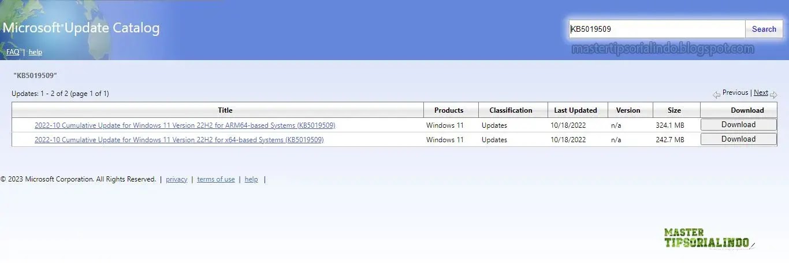Viewport: 789px width, 263px height.
Task: Click the Next page arrow icon
Action: (773, 94)
